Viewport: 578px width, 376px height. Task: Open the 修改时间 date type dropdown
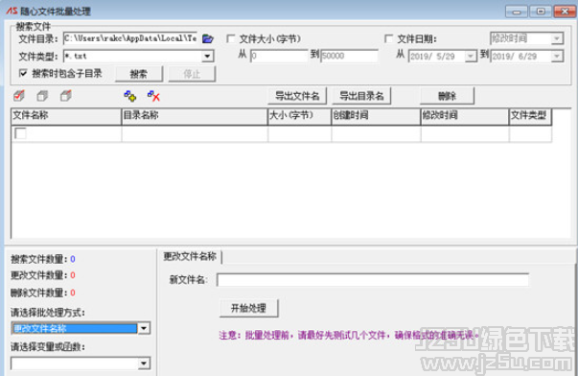click(x=557, y=38)
